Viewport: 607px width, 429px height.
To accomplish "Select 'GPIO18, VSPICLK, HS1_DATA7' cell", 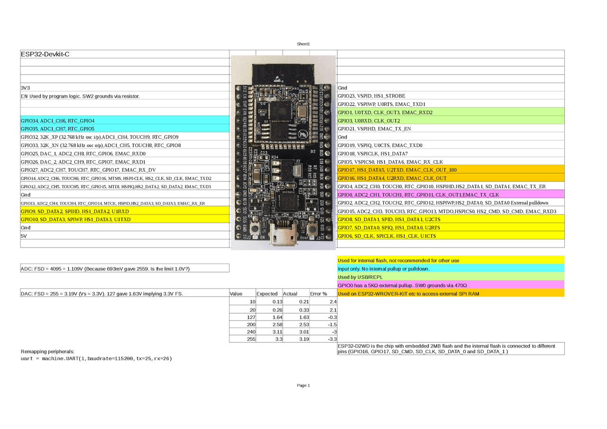I will point(451,154).
